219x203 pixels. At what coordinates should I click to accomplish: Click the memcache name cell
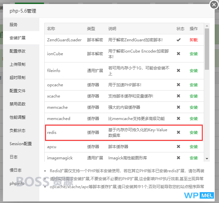pyautogui.click(x=58, y=107)
